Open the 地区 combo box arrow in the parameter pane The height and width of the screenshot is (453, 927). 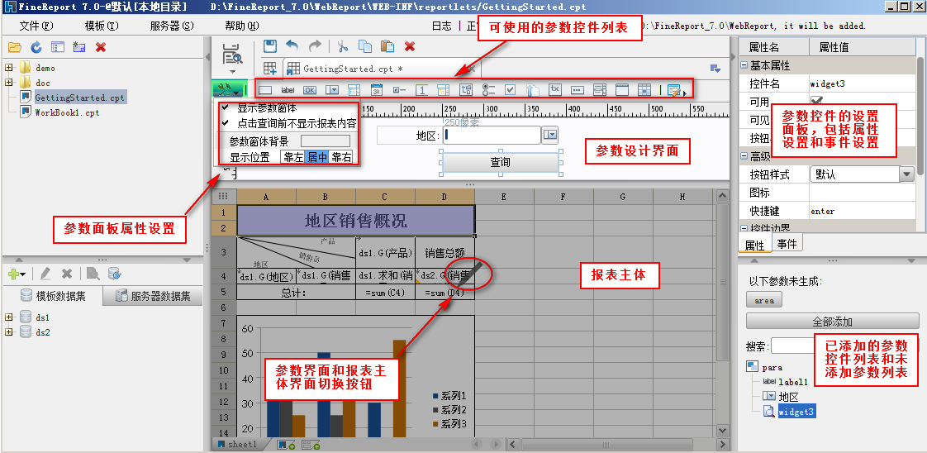coord(549,135)
